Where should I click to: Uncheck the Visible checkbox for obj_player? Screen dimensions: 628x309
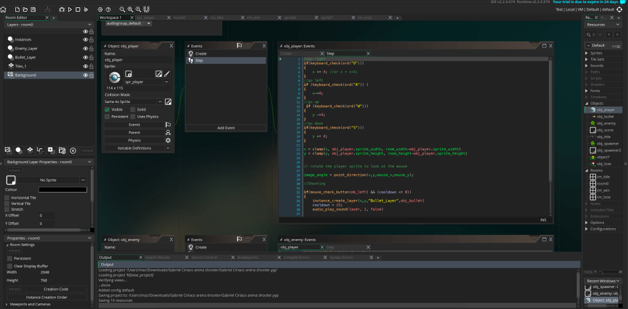[107, 109]
